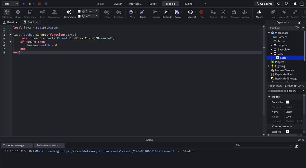306x168 pixels.
Task: Select Baseplate in the Explorador tree
Action: (x=284, y=49)
